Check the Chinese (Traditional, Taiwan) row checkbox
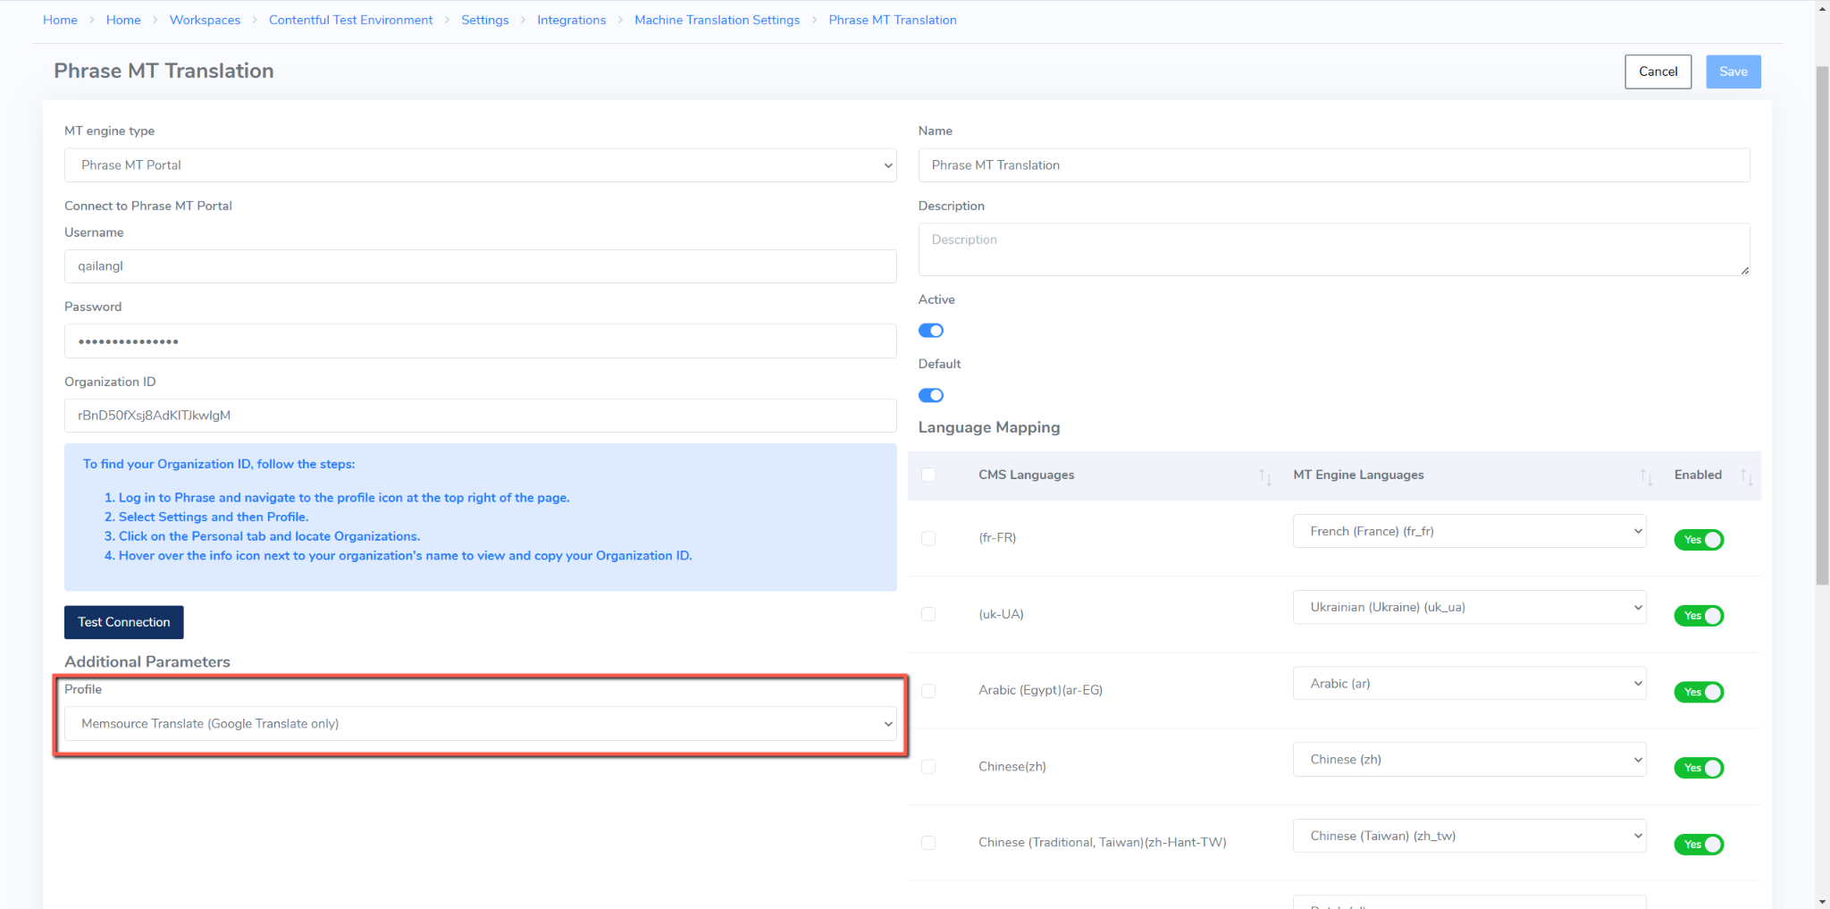1830x909 pixels. pos(928,843)
